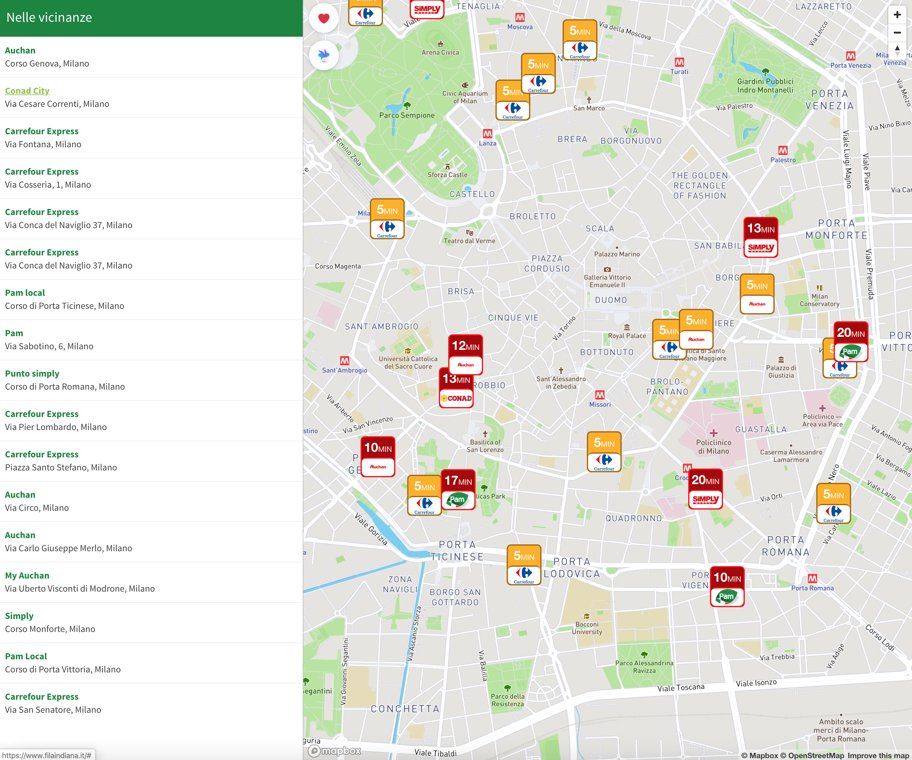Click the Basilica of San Lorenzo label
The height and width of the screenshot is (760, 912).
(485, 446)
